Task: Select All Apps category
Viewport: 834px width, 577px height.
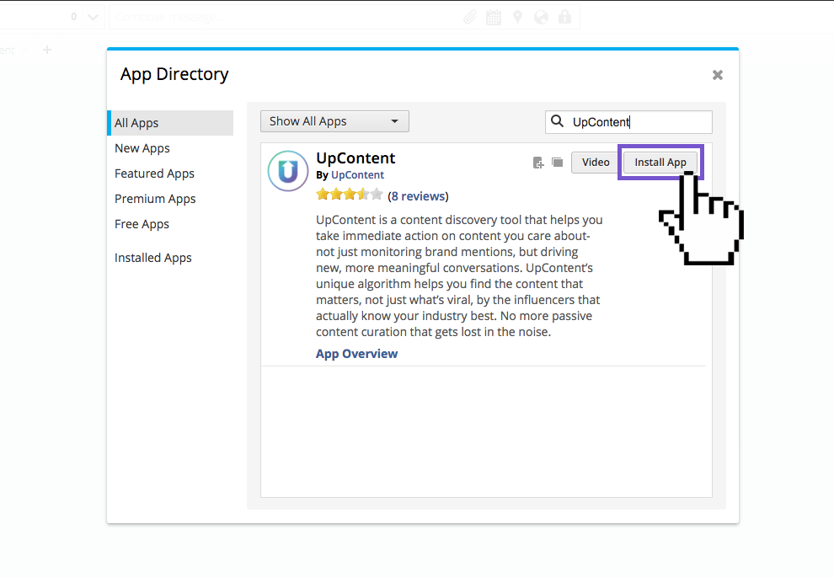Action: pyautogui.click(x=170, y=123)
